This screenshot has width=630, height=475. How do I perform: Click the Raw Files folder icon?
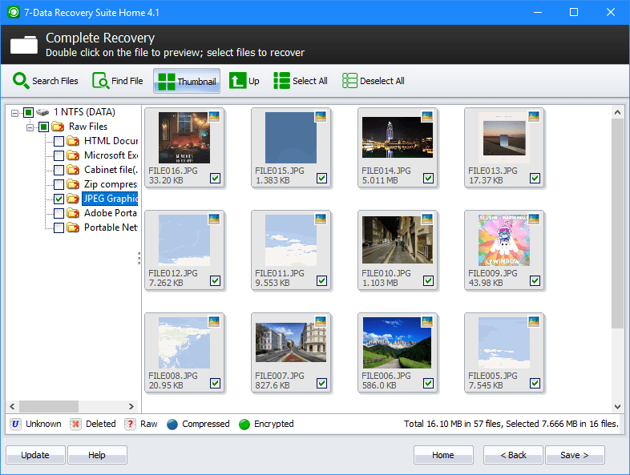tap(58, 127)
